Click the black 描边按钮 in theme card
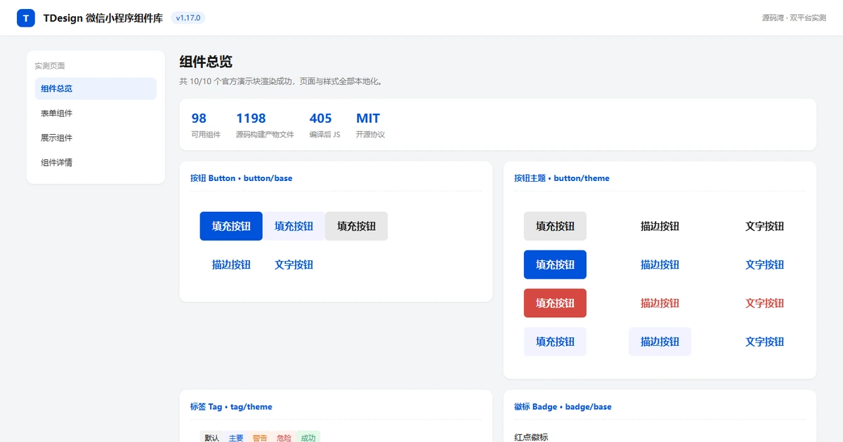 point(660,226)
